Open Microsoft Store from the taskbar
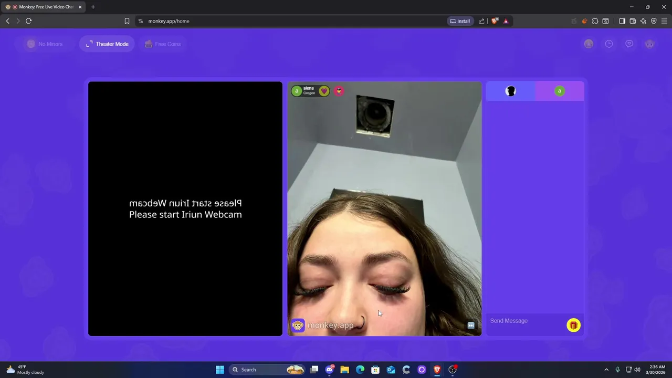Image resolution: width=672 pixels, height=378 pixels. pyautogui.click(x=375, y=370)
